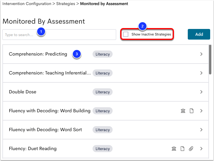Screen dimensions: 214x161
Task: Select Double Dose strategy name
Action: click(23, 92)
